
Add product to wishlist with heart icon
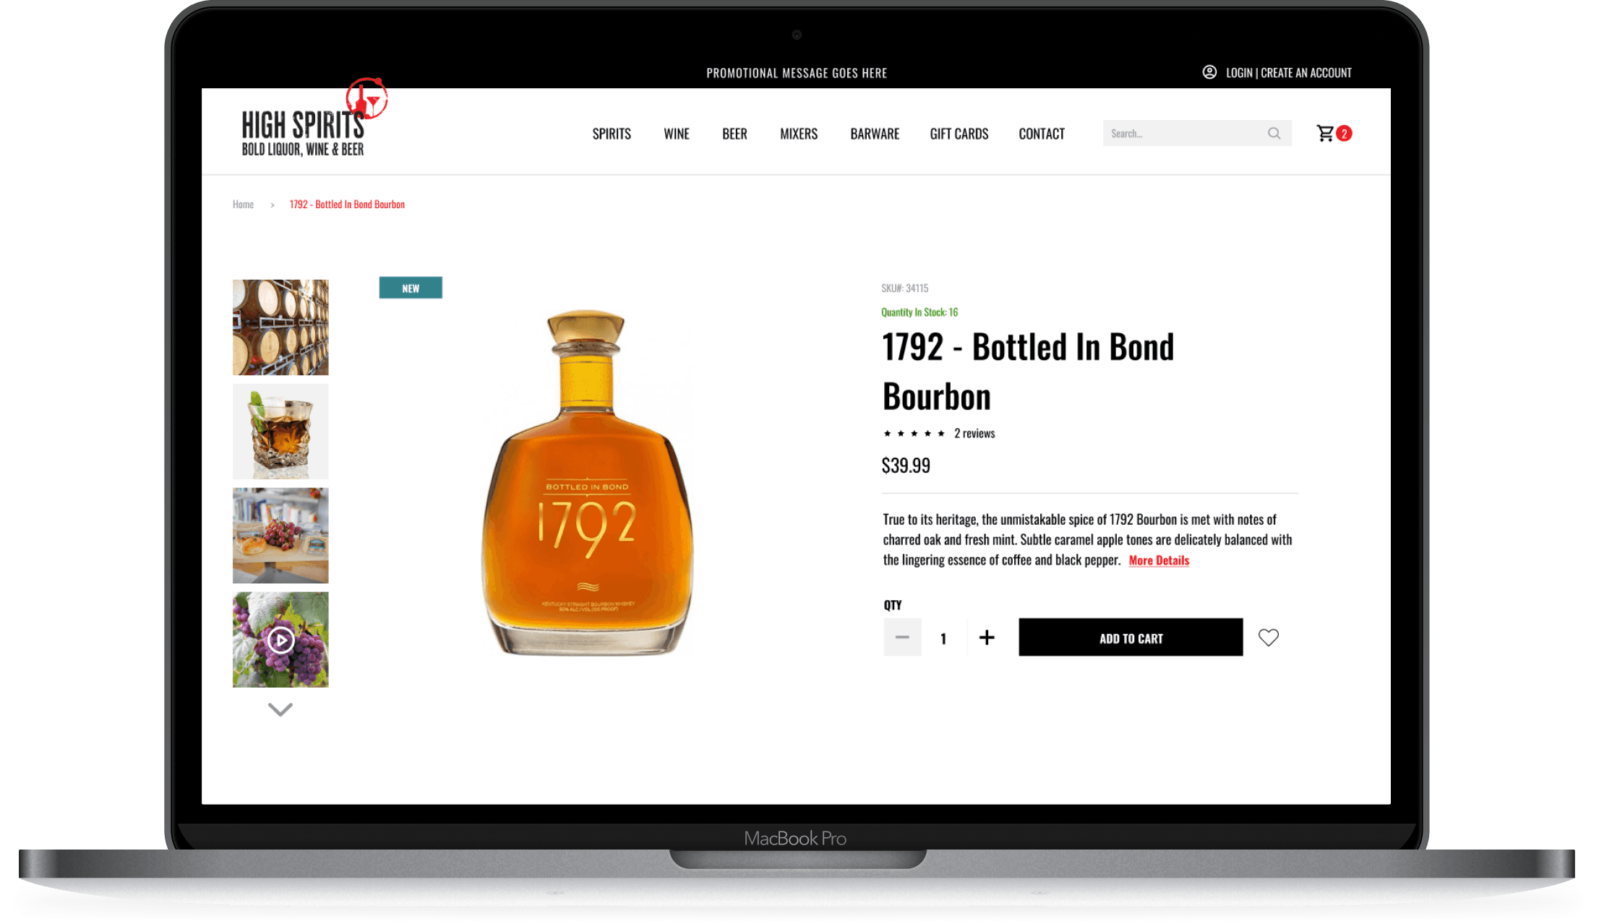coord(1269,638)
